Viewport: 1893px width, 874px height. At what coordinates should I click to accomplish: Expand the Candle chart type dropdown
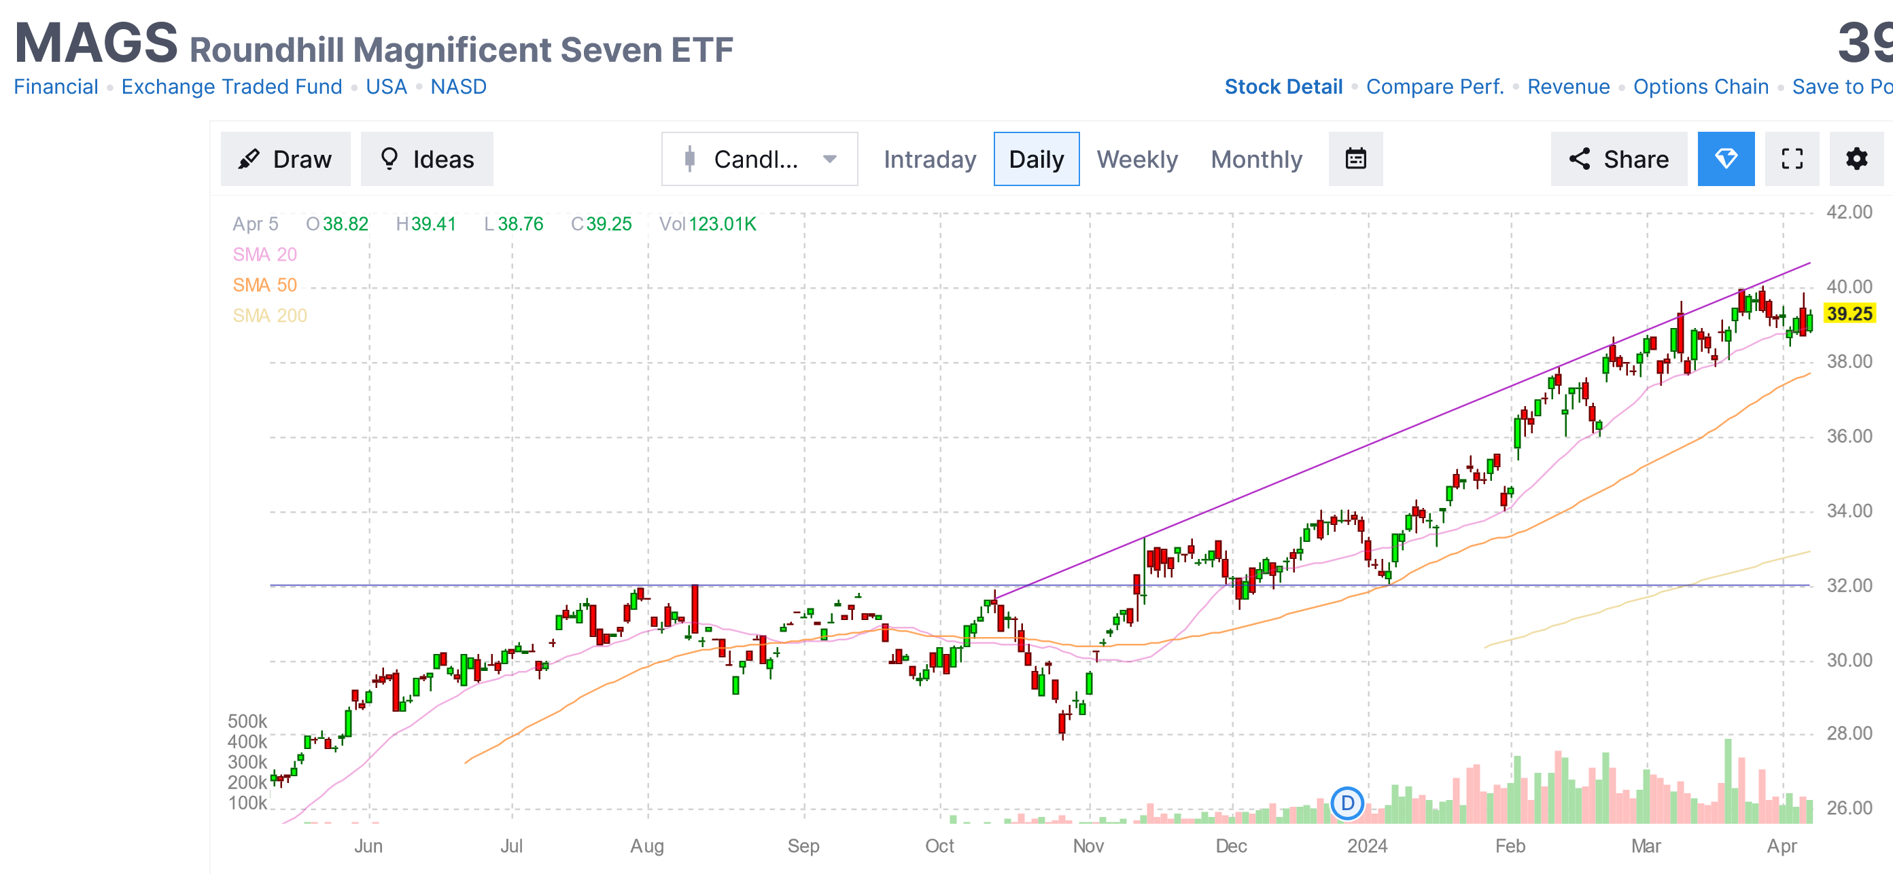[x=759, y=159]
